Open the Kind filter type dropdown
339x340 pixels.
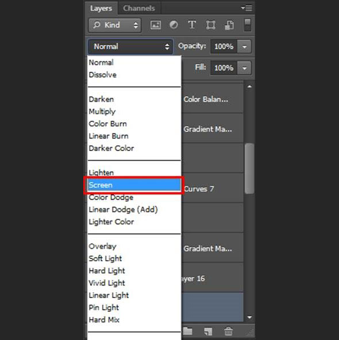click(115, 25)
